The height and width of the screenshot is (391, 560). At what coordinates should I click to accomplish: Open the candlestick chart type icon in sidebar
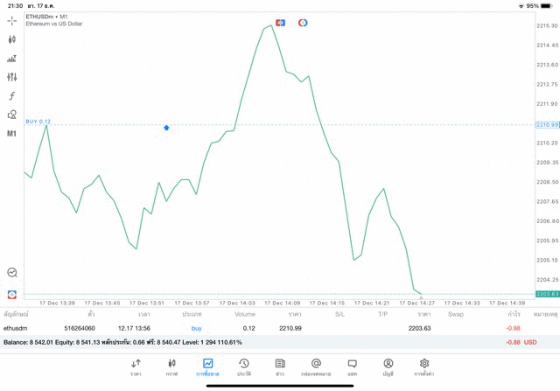pyautogui.click(x=12, y=39)
